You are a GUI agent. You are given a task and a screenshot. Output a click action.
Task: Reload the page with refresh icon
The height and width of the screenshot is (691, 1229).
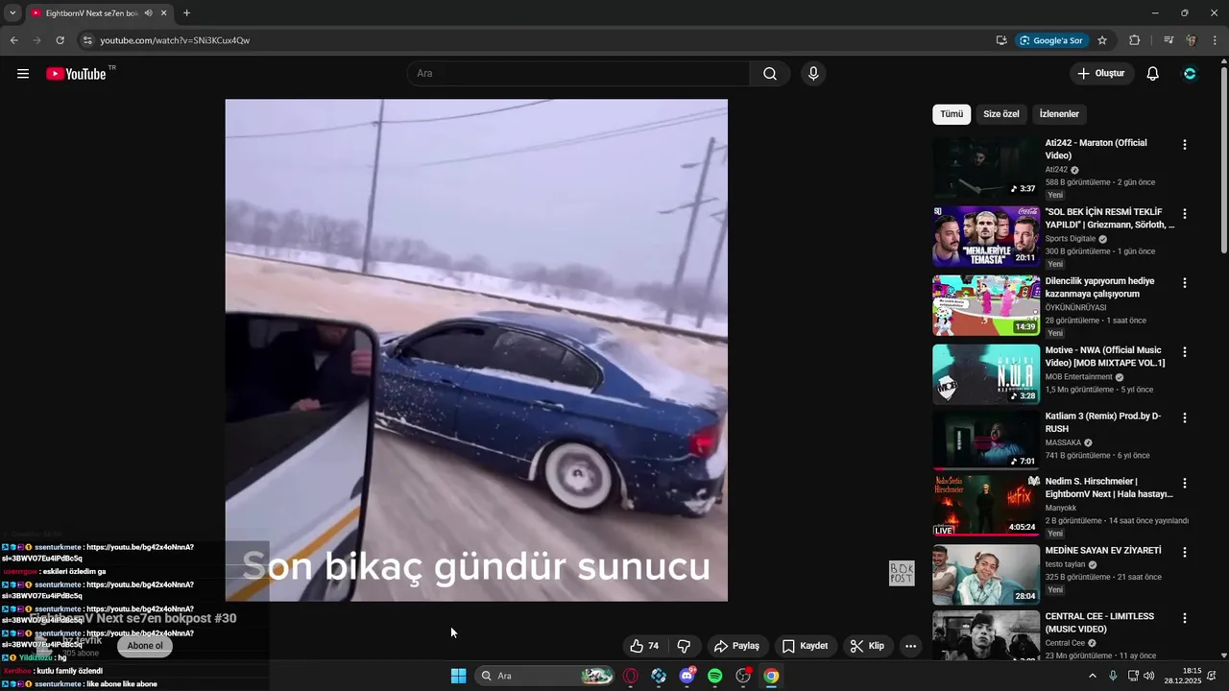click(60, 40)
